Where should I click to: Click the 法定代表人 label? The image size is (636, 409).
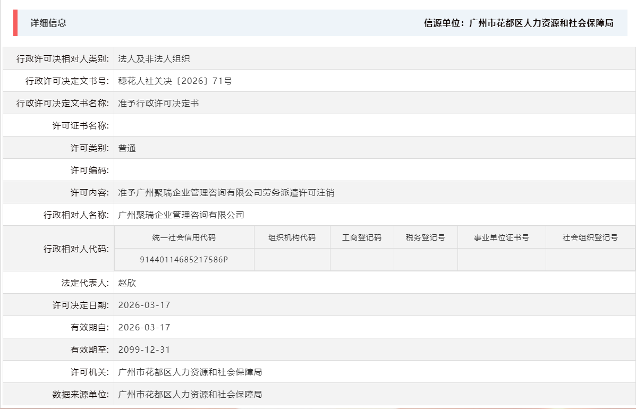click(x=85, y=283)
